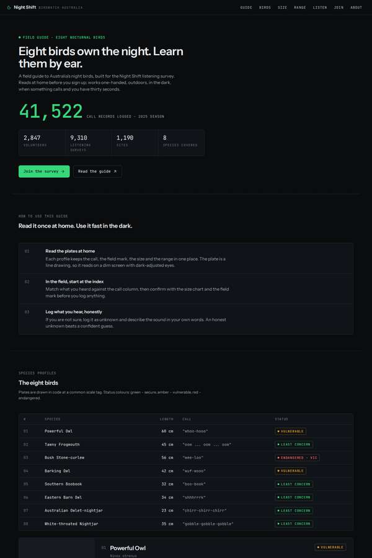Click the CALL column header

click(187, 419)
